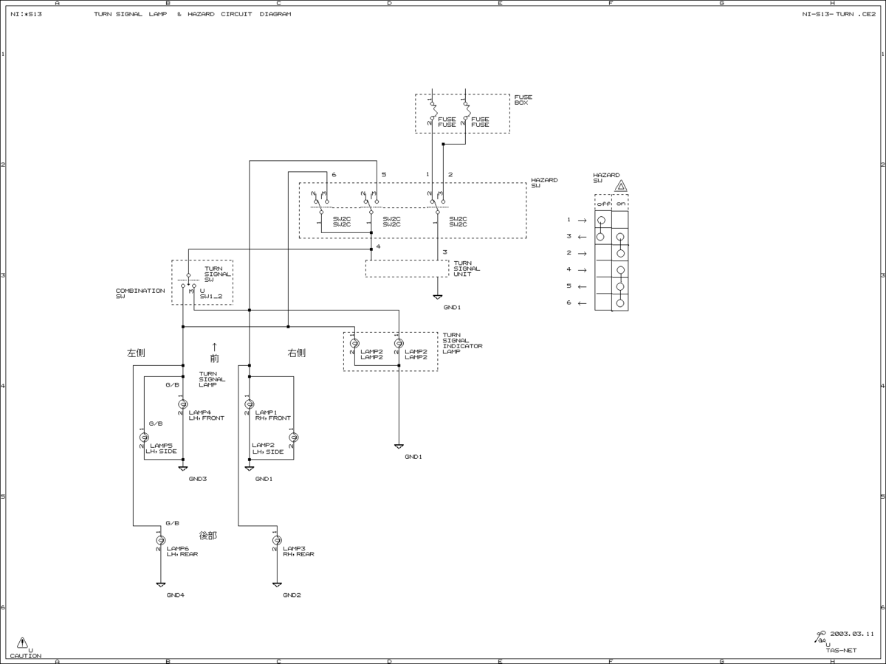
Task: Click ground symbol under the turn signal unit
Action: [438, 297]
